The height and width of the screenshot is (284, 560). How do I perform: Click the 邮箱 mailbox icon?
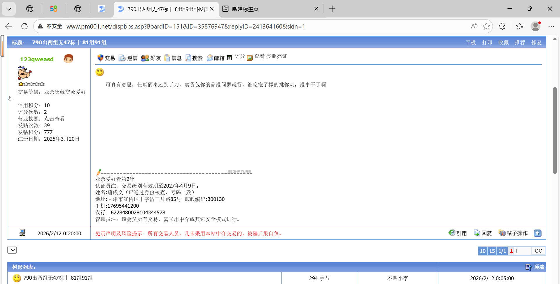click(210, 58)
